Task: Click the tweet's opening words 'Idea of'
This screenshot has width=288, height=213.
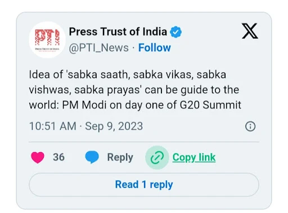Action: pyautogui.click(x=46, y=74)
